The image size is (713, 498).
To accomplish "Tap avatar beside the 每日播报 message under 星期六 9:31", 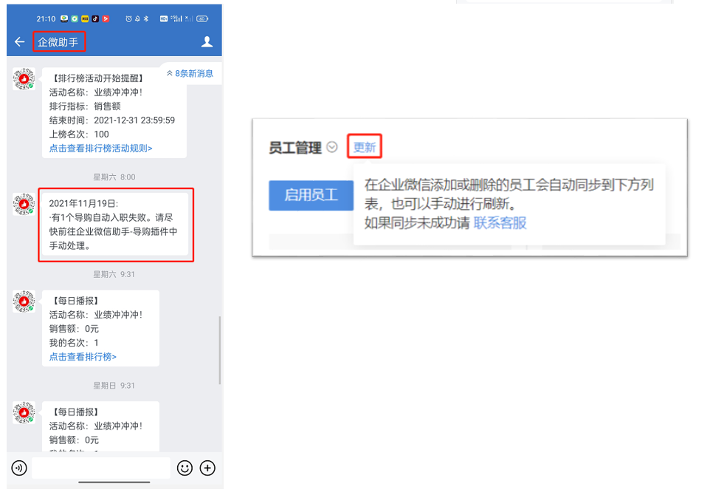I will point(24,301).
